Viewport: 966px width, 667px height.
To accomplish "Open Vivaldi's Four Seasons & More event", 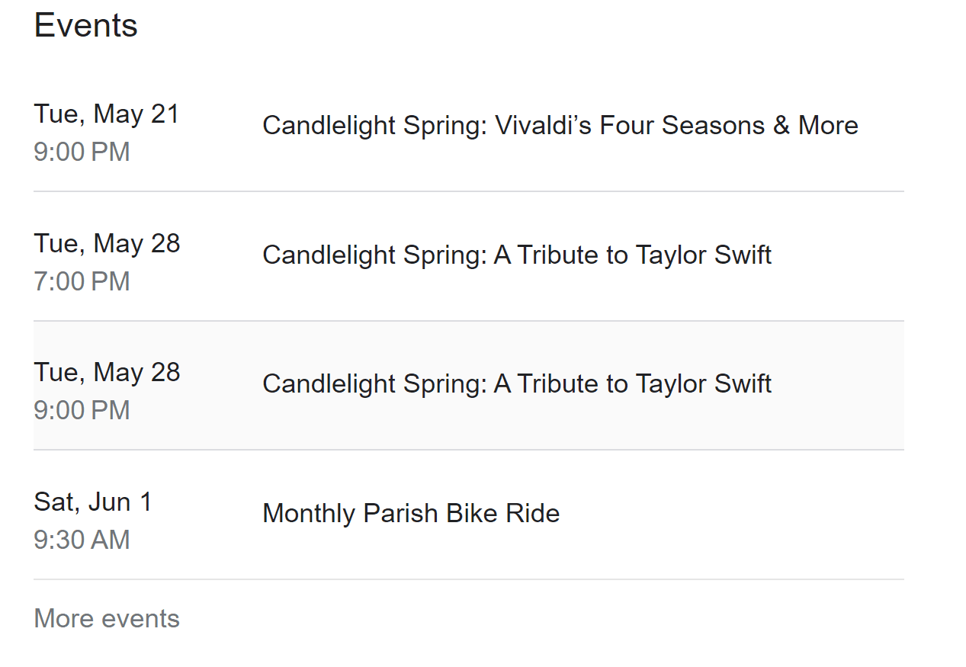I will click(560, 125).
